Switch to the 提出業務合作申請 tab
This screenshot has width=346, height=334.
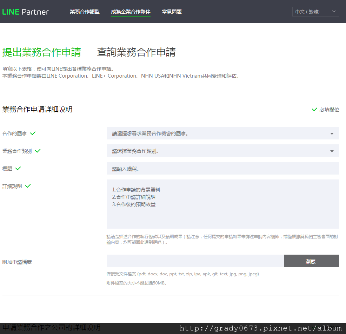point(42,52)
